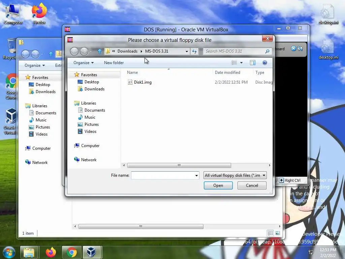
Task: Open the Windows Start button
Action: pos(8,252)
